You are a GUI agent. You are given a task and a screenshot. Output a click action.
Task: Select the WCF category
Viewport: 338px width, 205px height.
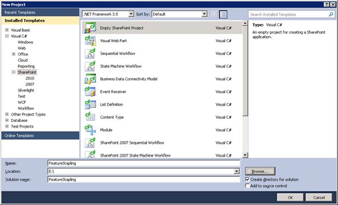22,102
